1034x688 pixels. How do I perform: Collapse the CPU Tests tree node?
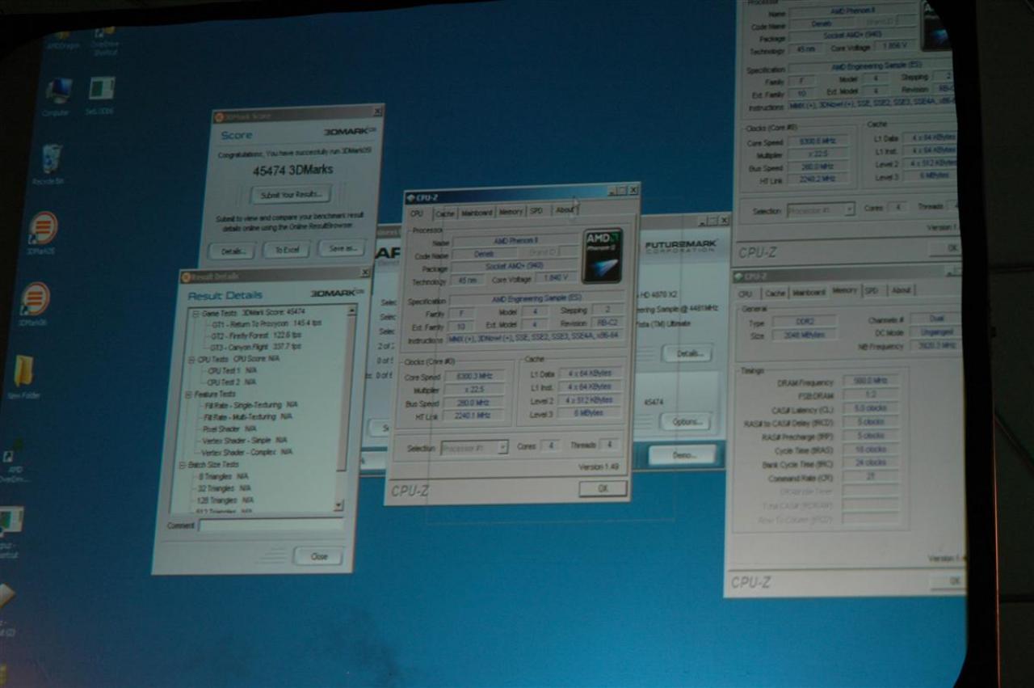tap(192, 359)
